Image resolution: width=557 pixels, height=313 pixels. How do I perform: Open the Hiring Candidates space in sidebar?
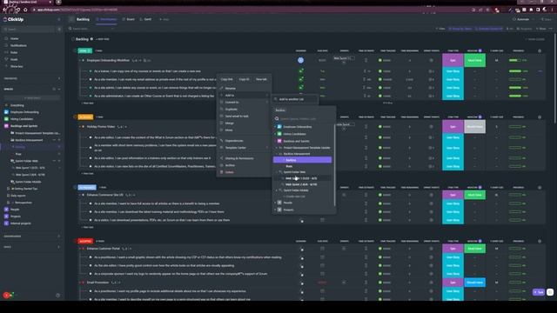21,119
